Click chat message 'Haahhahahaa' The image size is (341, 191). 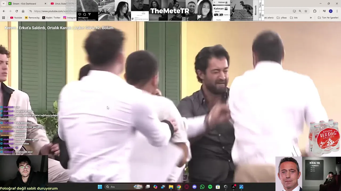click(22, 144)
